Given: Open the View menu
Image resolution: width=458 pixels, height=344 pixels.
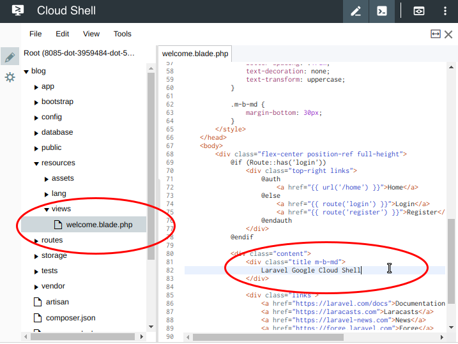Looking at the screenshot, I should [x=91, y=34].
